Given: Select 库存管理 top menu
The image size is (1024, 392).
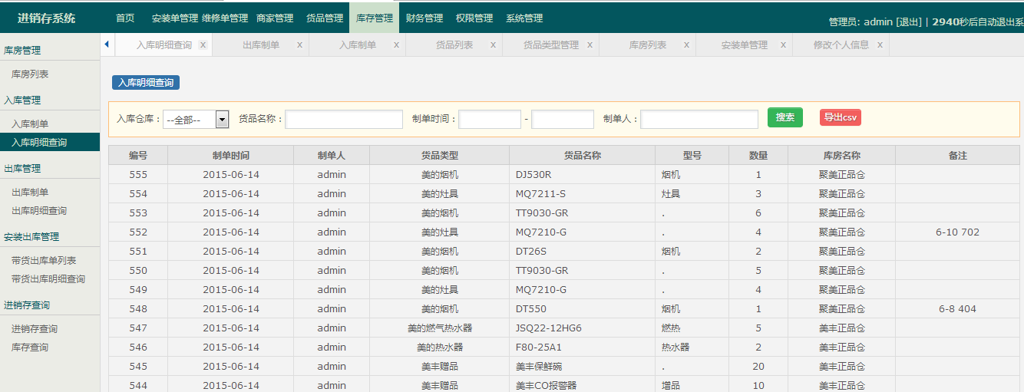Looking at the screenshot, I should (x=375, y=18).
